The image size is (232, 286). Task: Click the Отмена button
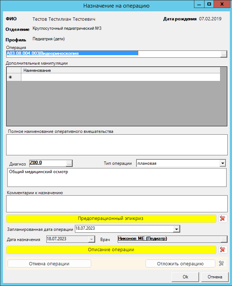(215, 277)
